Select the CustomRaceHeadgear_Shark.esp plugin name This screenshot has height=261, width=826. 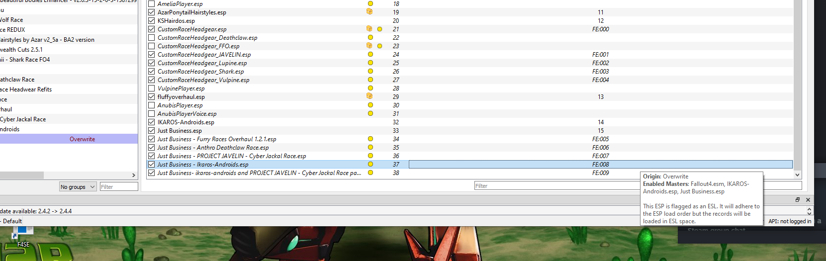tap(200, 71)
